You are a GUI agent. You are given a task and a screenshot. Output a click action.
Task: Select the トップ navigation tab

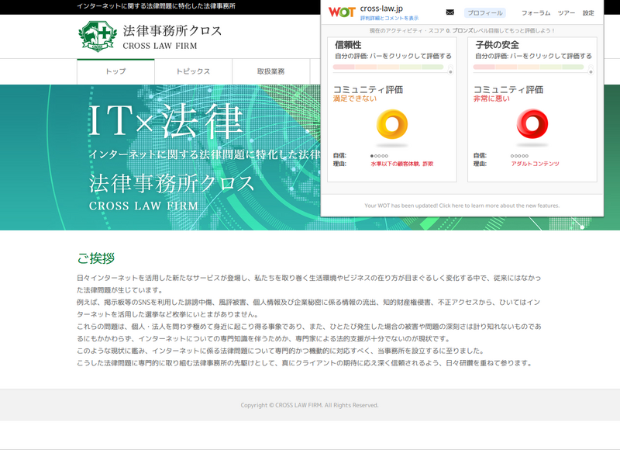tap(115, 71)
